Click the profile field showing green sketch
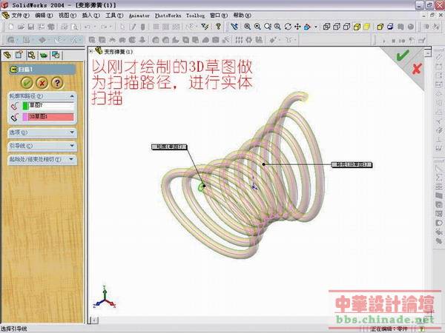The image size is (445, 333). coord(51,106)
